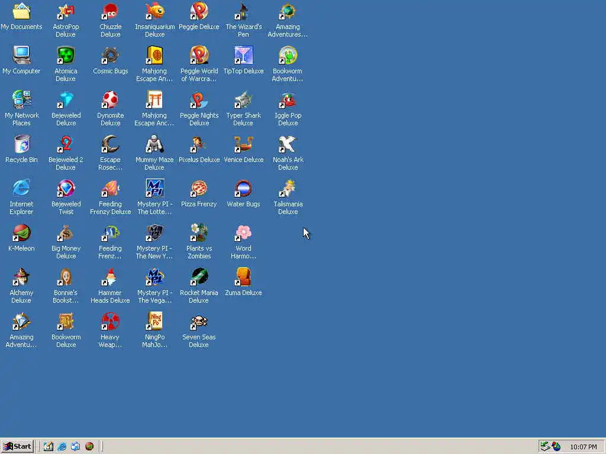Select Bookworm Deluxe icon
606x454 pixels.
[66, 322]
